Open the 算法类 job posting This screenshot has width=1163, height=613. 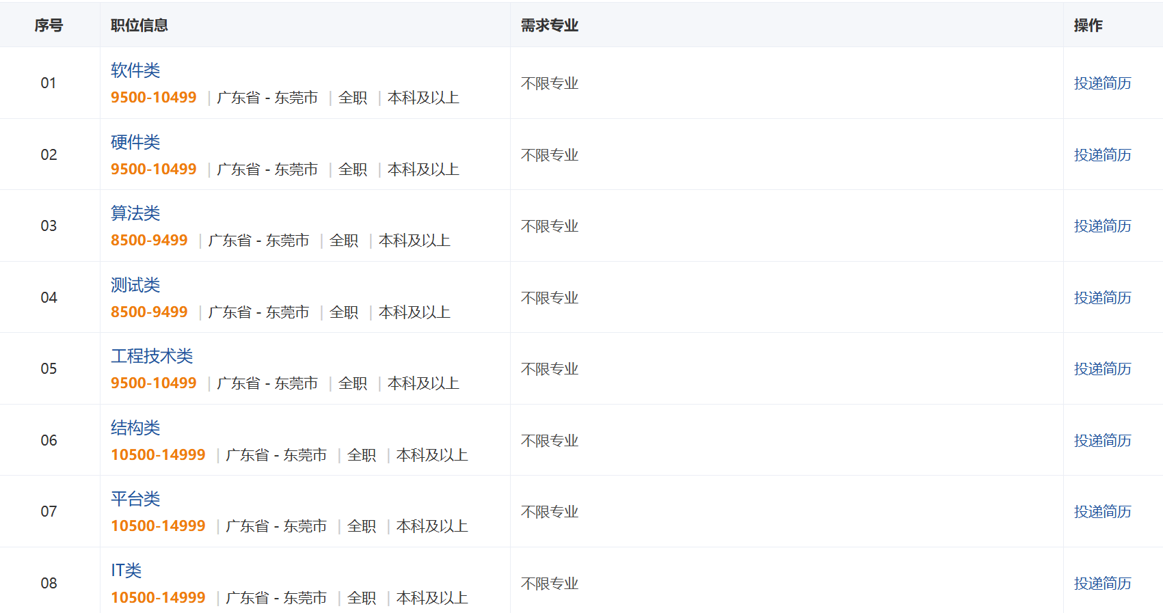[x=135, y=213]
